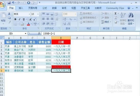Click the Clear eraser icon
This screenshot has width=140, height=96.
[116, 22]
